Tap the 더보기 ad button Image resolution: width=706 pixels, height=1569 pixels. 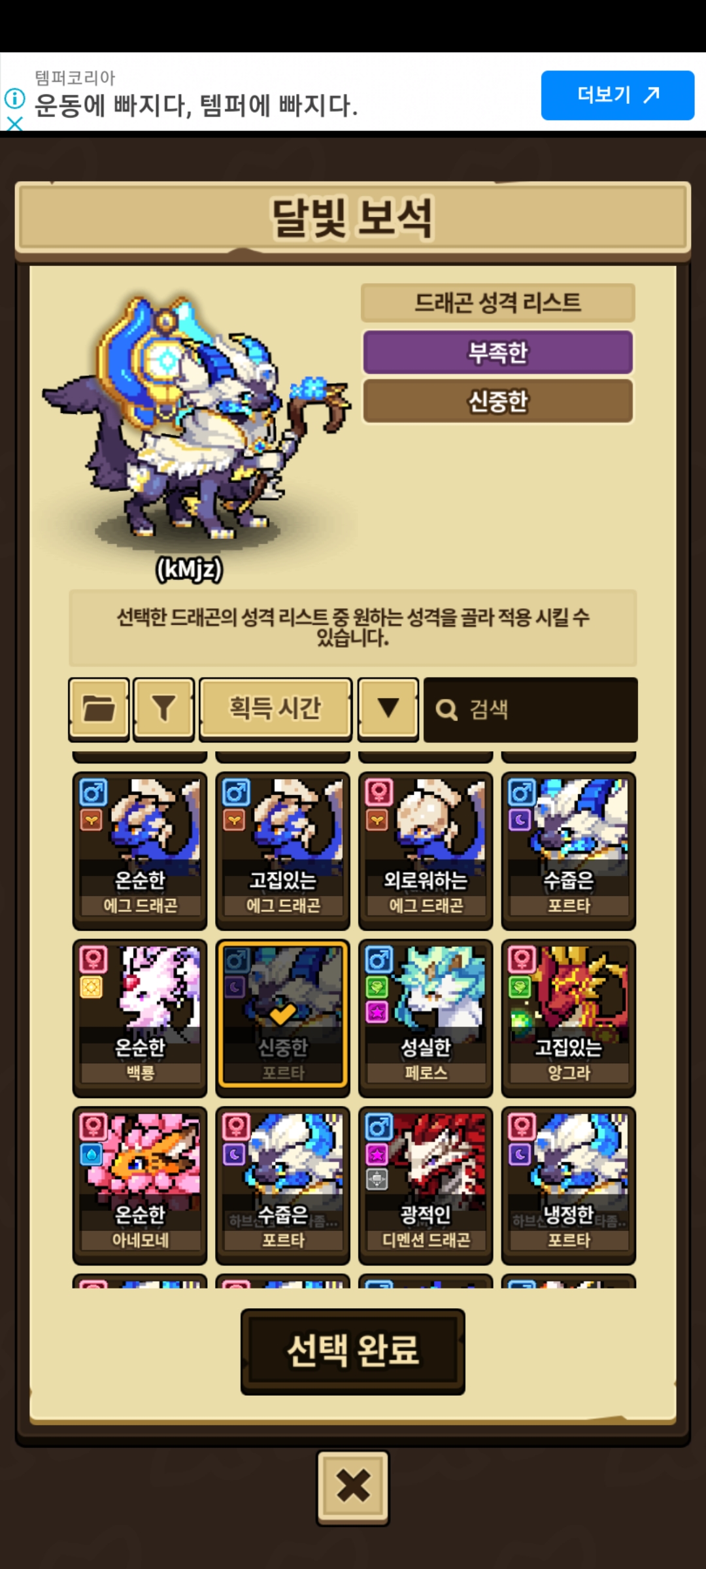[617, 95]
